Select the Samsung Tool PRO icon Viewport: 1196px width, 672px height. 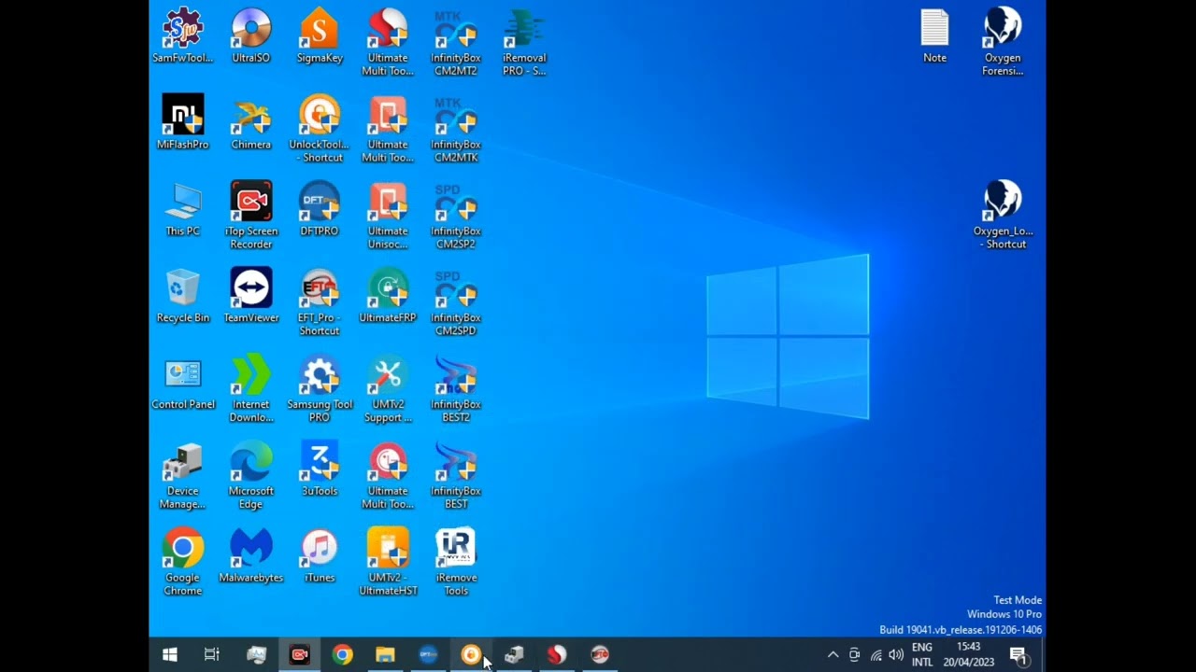[320, 389]
